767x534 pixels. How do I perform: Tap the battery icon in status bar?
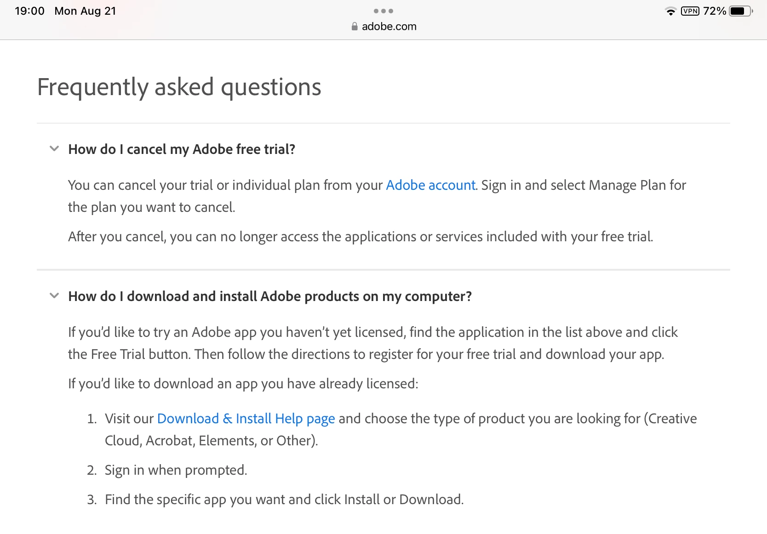[740, 11]
